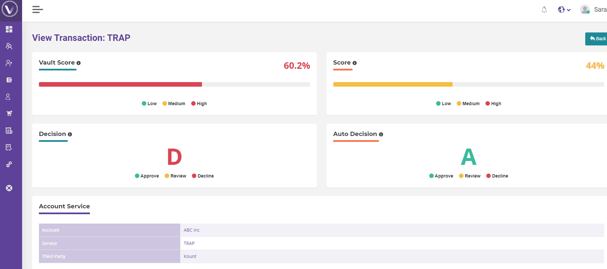Click the Service row label
Screen dimensions: 607x269
[49, 243]
